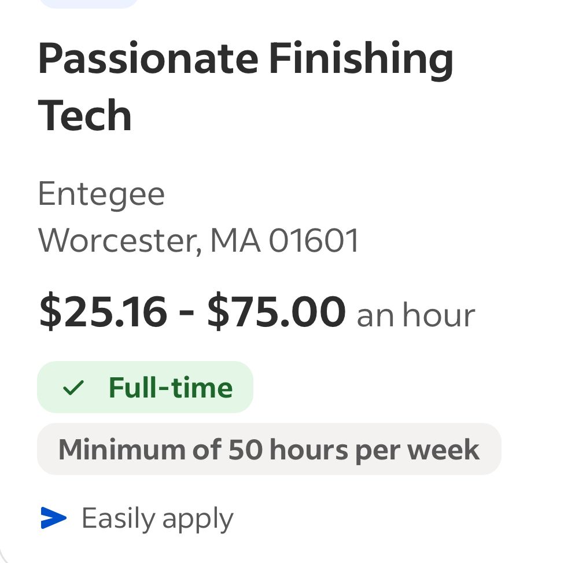564x563 pixels.
Task: Click the word "Worcester" in the location
Action: coord(120,241)
